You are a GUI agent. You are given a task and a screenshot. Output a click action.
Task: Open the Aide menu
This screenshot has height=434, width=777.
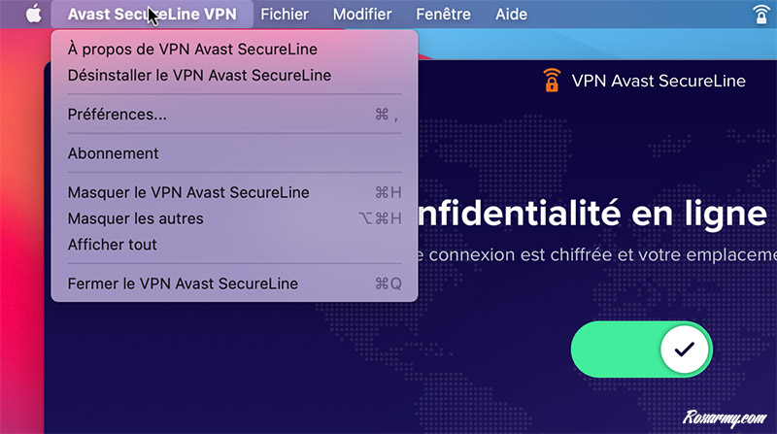pos(511,15)
